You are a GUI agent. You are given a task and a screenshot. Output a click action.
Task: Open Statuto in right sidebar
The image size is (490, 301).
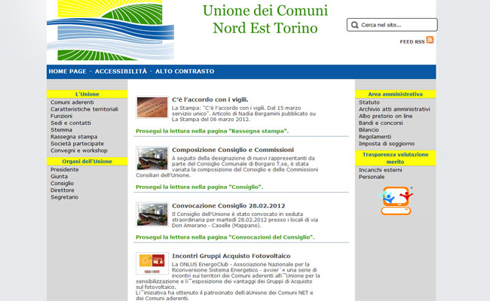(369, 102)
